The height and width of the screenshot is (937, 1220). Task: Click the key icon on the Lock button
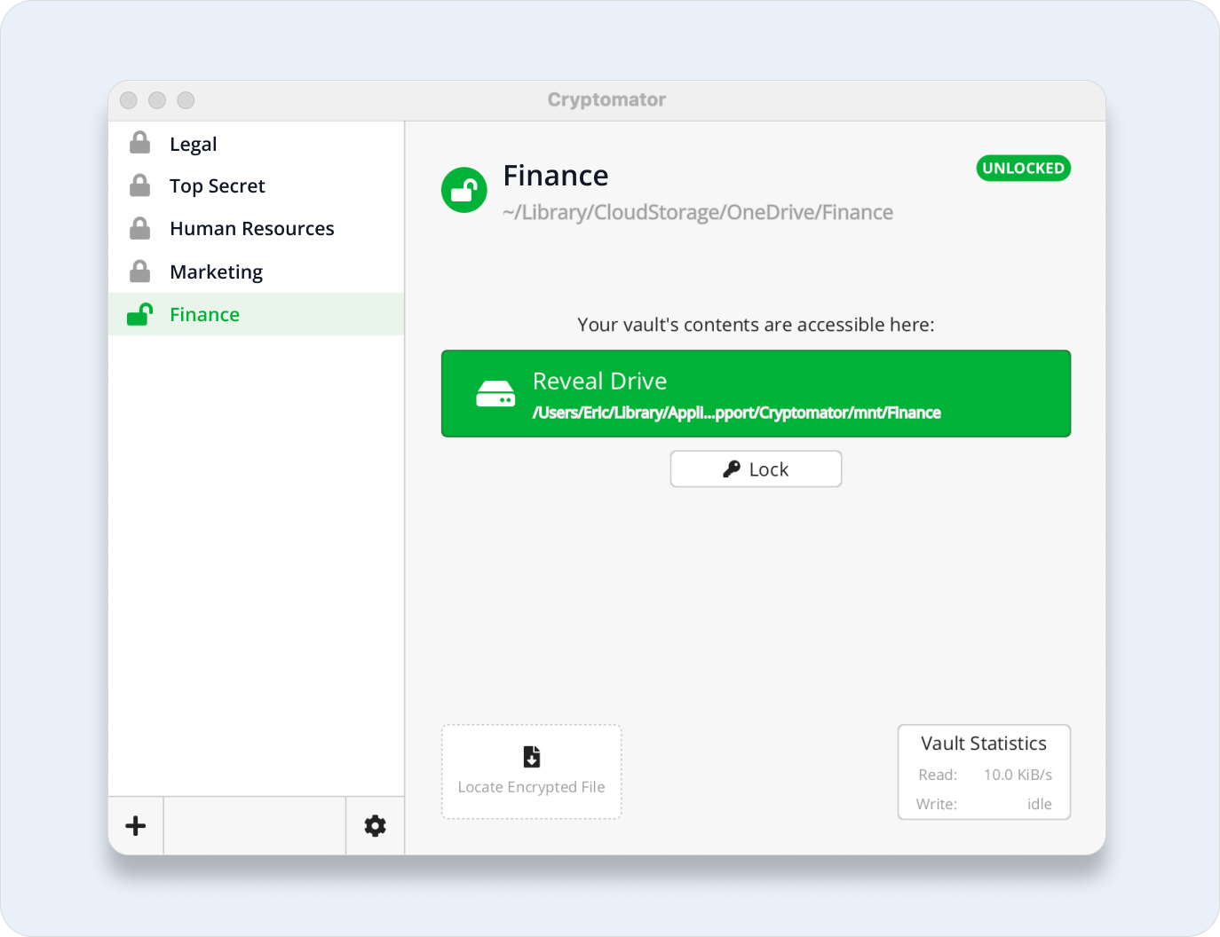(x=732, y=468)
